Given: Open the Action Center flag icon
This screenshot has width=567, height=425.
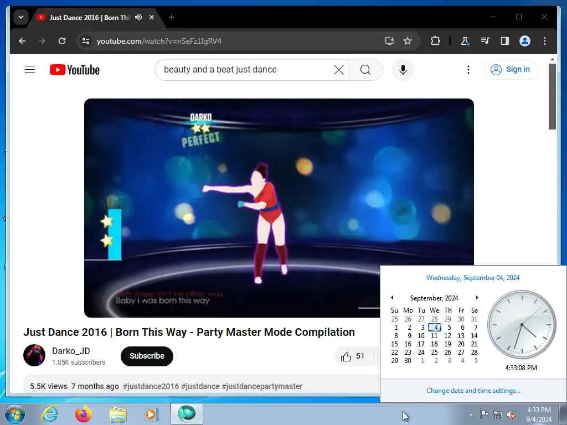Looking at the screenshot, I should (484, 414).
